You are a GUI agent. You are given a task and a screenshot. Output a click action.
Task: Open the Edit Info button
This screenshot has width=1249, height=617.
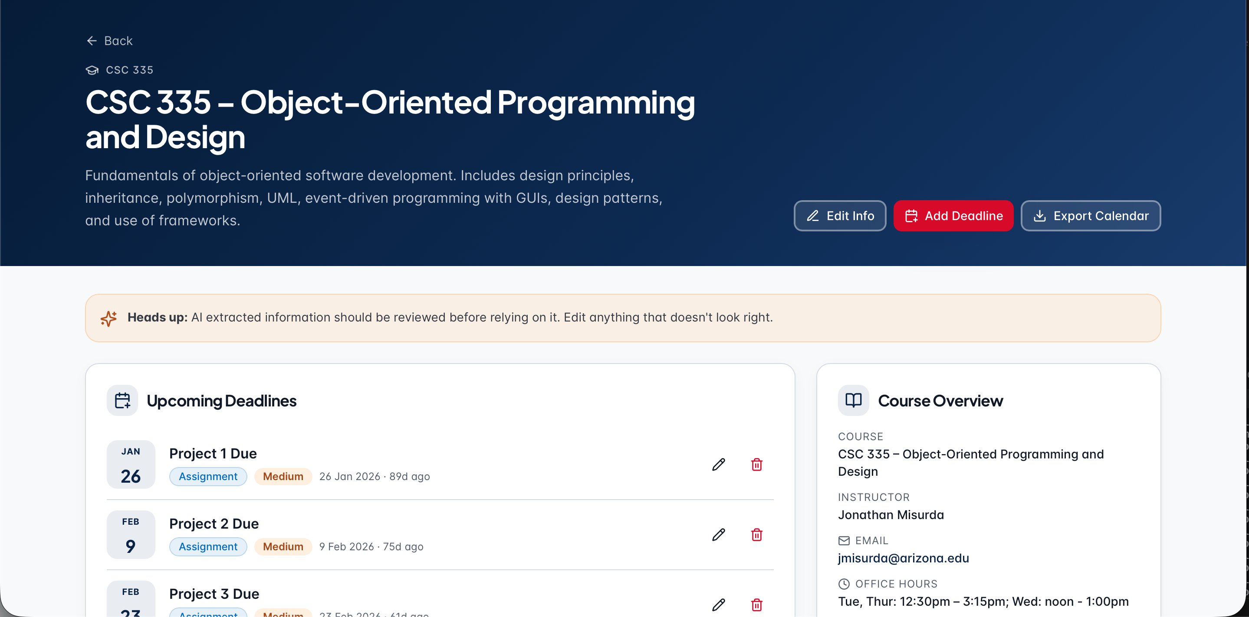point(840,216)
